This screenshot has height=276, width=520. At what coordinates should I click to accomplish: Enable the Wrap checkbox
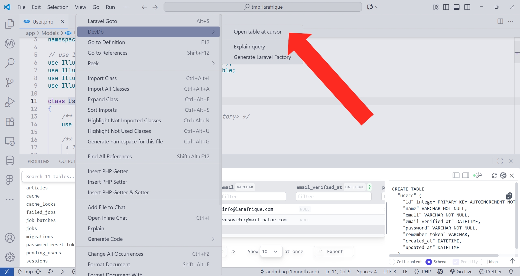[x=484, y=262]
